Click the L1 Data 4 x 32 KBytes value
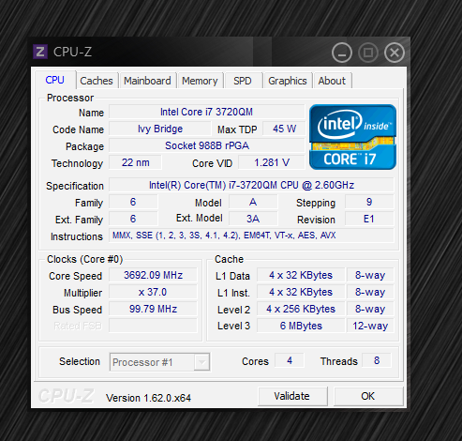This screenshot has width=462, height=441. tap(301, 275)
